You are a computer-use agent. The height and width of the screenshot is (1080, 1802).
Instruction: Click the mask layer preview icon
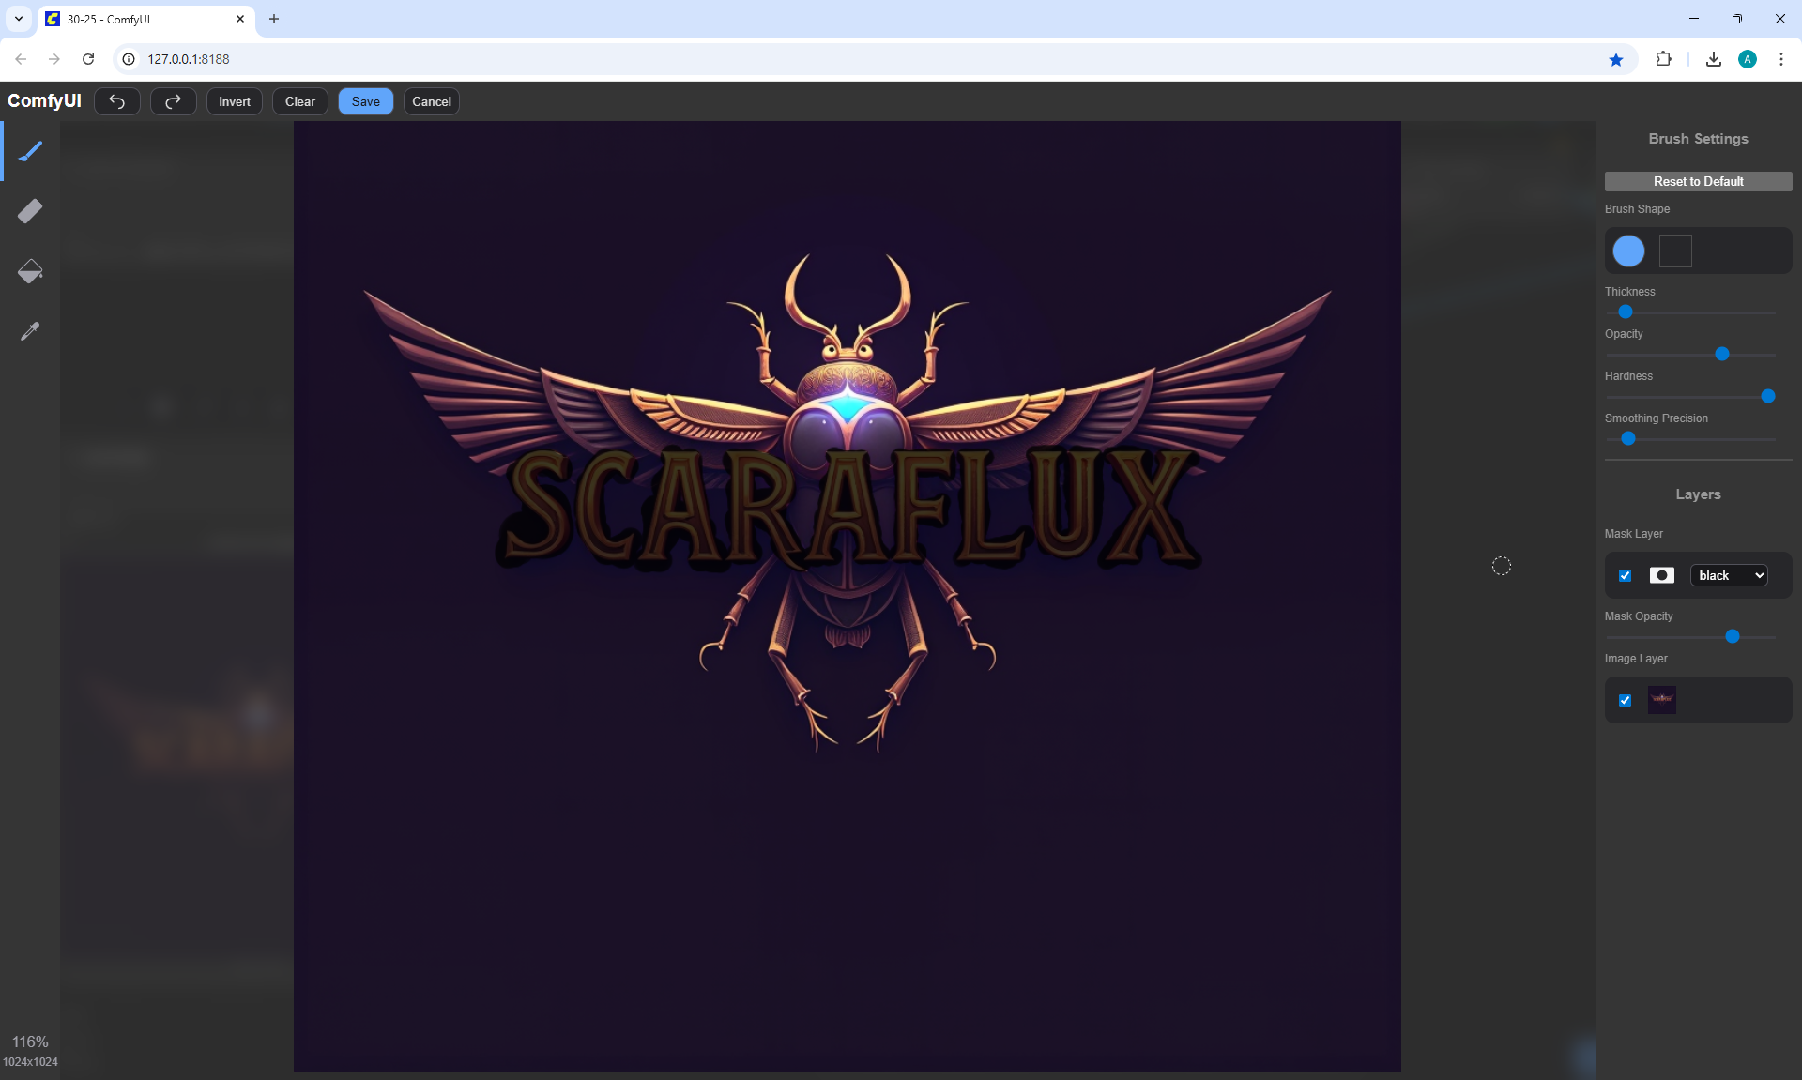(1662, 575)
